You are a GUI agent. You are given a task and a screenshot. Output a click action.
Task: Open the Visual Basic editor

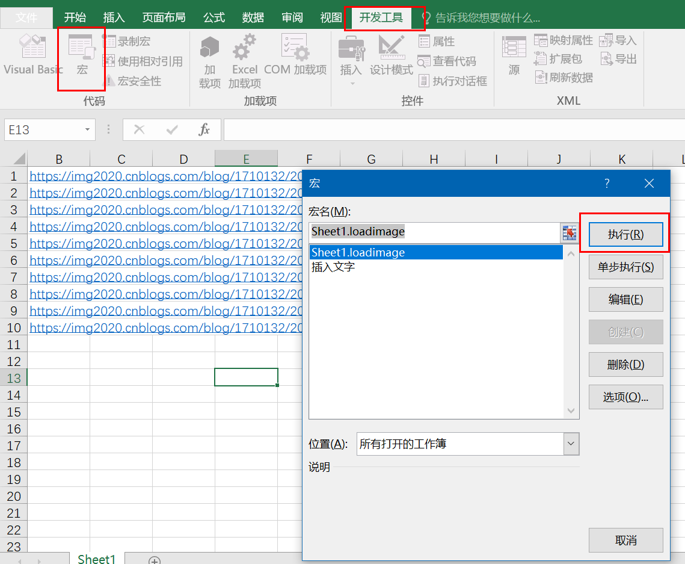point(32,54)
